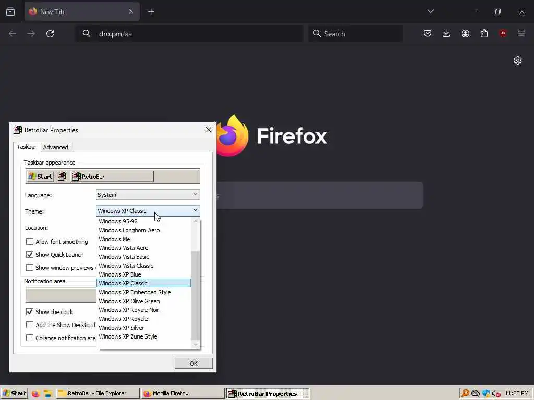534x400 pixels.
Task: Click the cloud sync tray icon
Action: pyautogui.click(x=476, y=394)
